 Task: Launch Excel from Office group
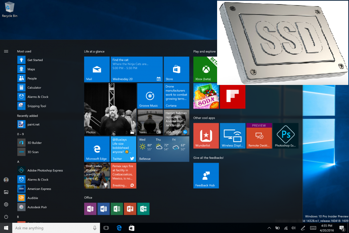coord(117,209)
